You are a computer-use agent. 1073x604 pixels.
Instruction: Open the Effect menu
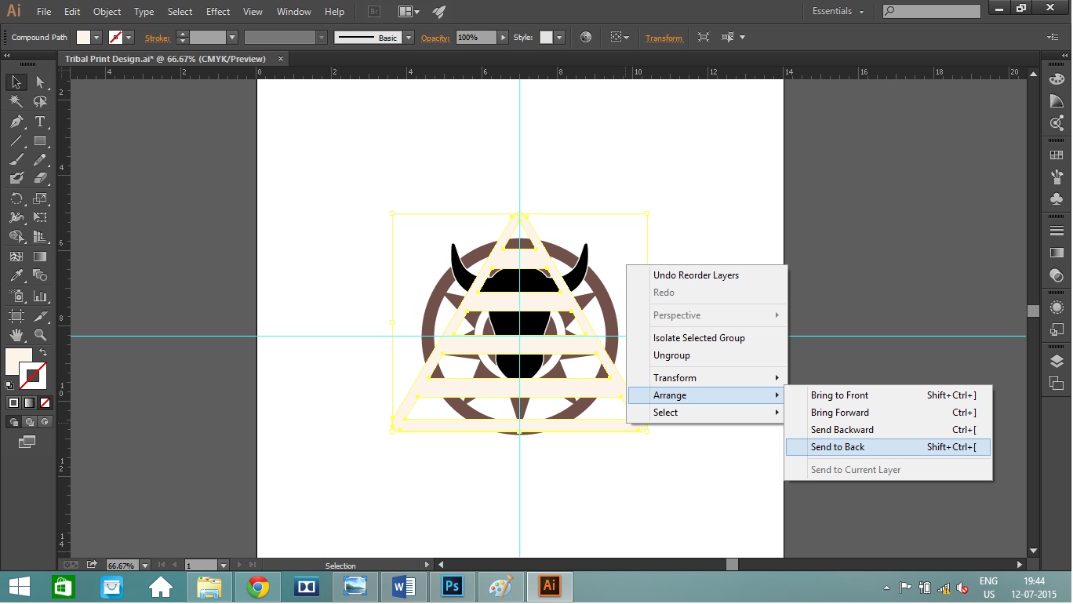218,12
